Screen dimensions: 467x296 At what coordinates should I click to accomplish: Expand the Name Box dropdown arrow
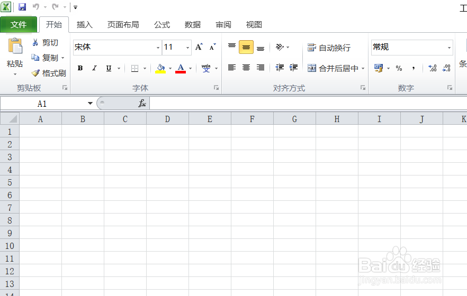point(90,104)
